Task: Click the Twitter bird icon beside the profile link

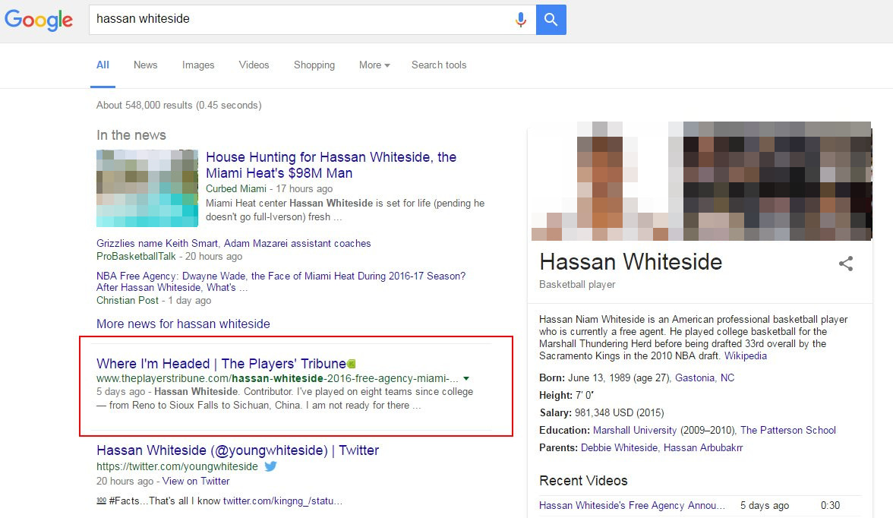Action: (270, 466)
